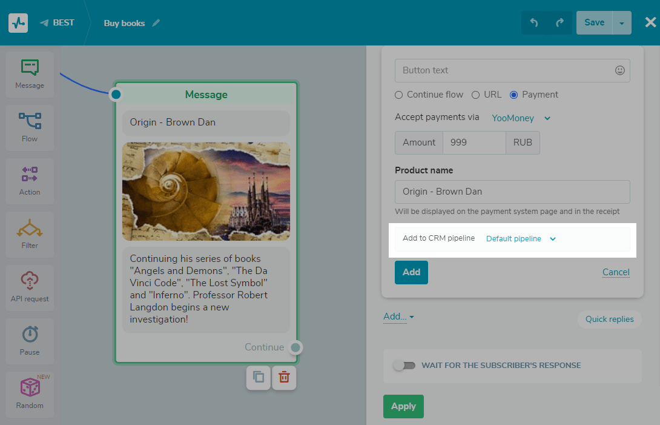
Task: Click the Cancel link
Action: (616, 272)
